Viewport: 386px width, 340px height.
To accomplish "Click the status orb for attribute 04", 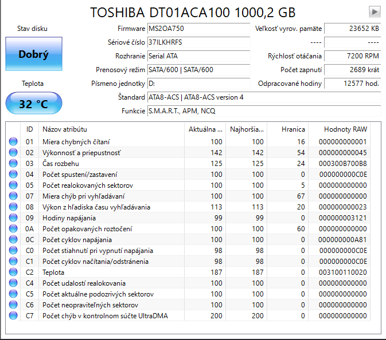I will (x=13, y=174).
